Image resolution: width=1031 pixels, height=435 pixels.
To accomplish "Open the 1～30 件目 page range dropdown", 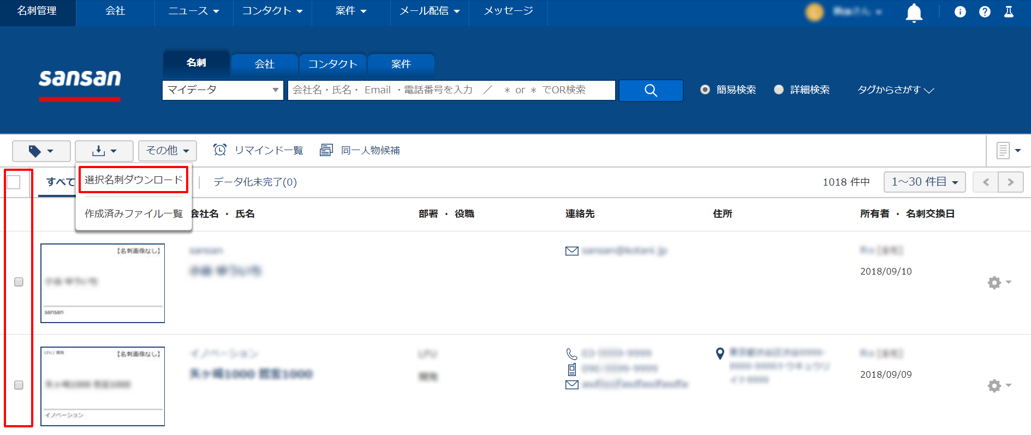I will (924, 182).
